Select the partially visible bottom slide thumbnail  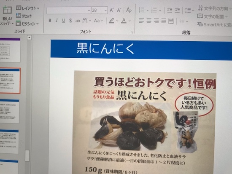pos(9,167)
